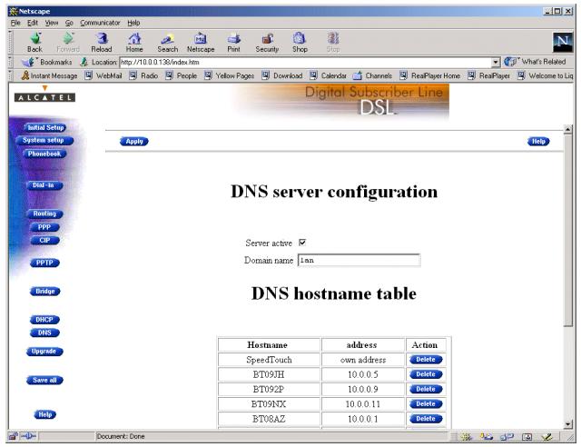Open the View menu
Viewport: 581px width, 447px height.
click(x=52, y=23)
